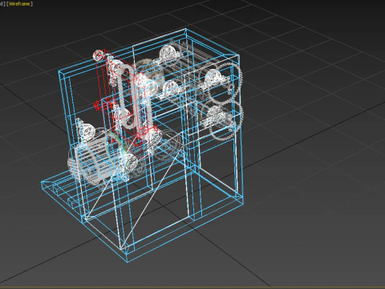Select the bearing next to the upper gear

tap(214, 78)
